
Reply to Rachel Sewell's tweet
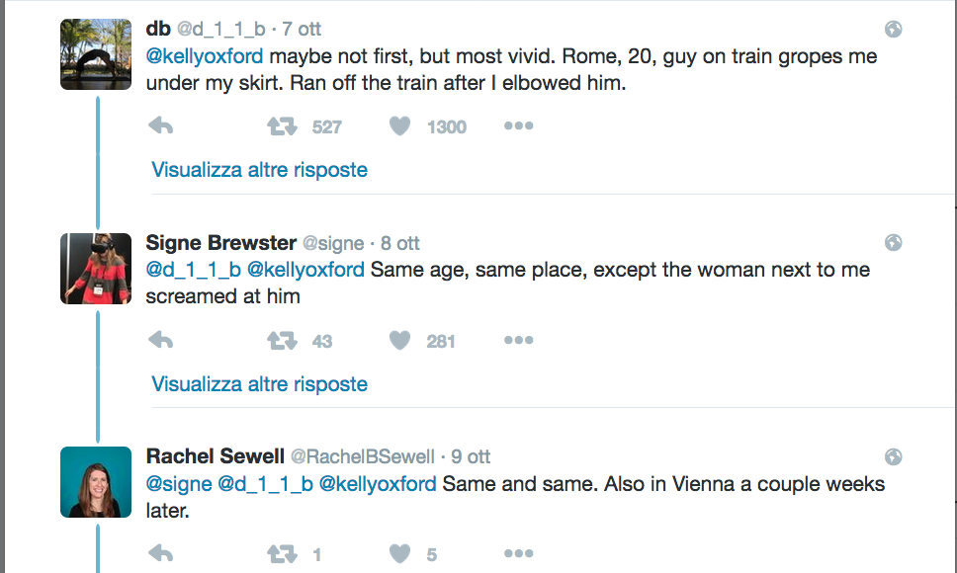pyautogui.click(x=161, y=554)
